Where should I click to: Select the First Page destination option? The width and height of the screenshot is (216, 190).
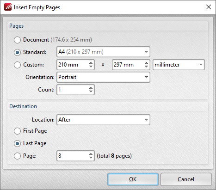pyautogui.click(x=17, y=131)
